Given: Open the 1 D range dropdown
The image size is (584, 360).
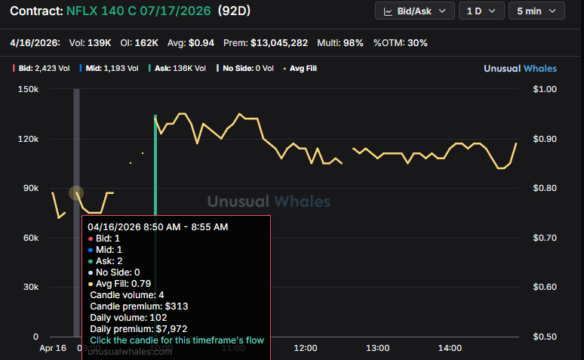Looking at the screenshot, I should click(x=481, y=11).
